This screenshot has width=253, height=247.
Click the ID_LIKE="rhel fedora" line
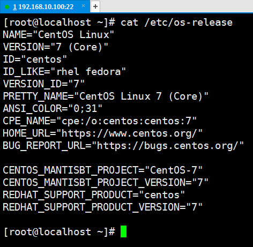coord(64,72)
